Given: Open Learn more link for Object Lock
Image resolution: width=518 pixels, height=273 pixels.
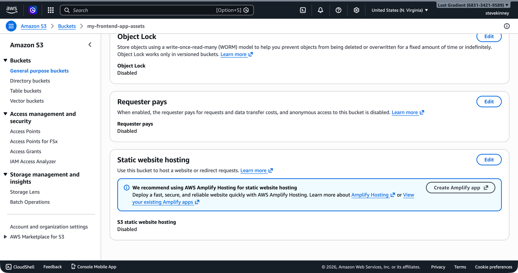Looking at the screenshot, I should click(237, 54).
